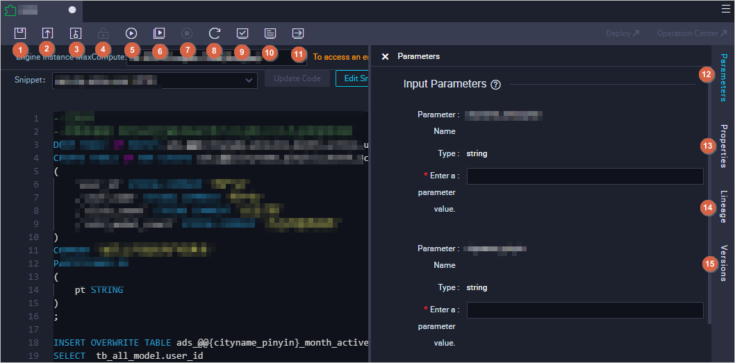
Task: Click the 'Snippet:' label
Action: pos(30,80)
